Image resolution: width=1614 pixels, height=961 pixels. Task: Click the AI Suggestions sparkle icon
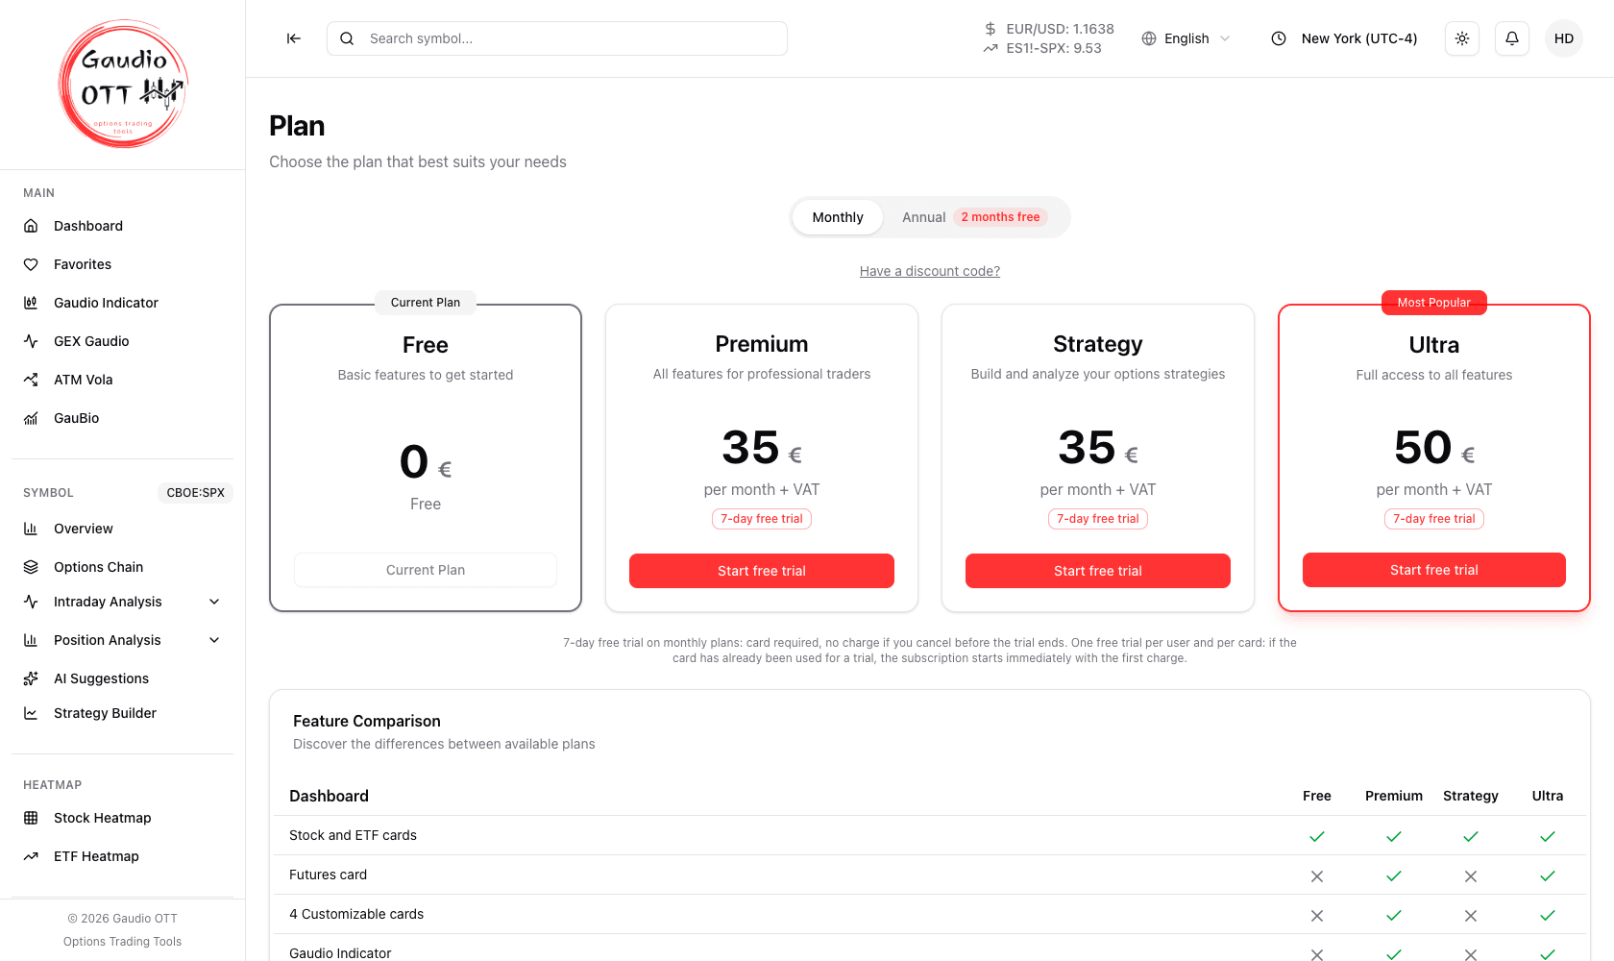click(31, 678)
